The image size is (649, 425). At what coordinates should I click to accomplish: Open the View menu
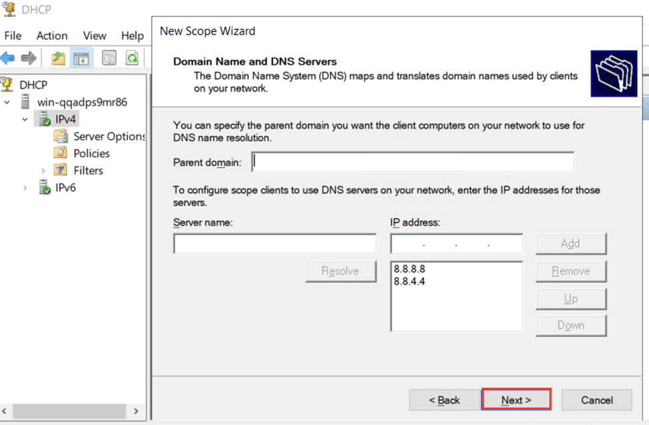(94, 36)
